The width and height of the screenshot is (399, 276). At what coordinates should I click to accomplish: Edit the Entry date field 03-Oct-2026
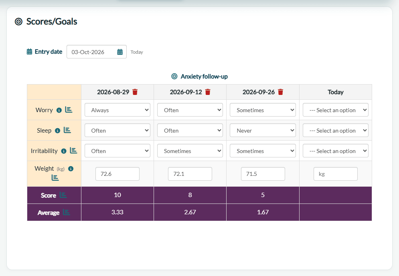[97, 52]
